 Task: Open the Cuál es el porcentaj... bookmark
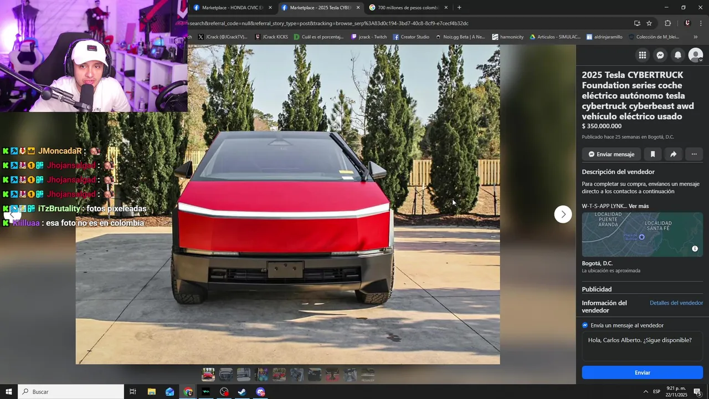(319, 37)
